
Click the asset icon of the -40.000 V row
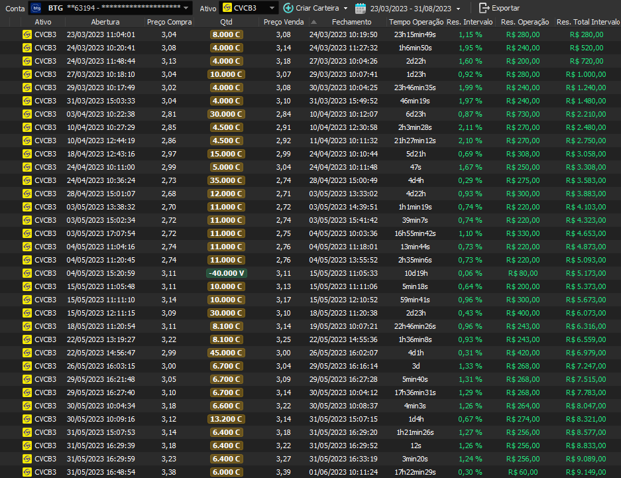coord(27,273)
